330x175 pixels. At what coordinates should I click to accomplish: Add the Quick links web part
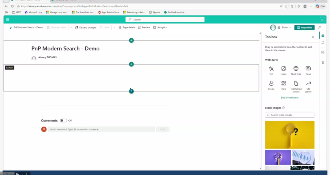(x=296, y=70)
